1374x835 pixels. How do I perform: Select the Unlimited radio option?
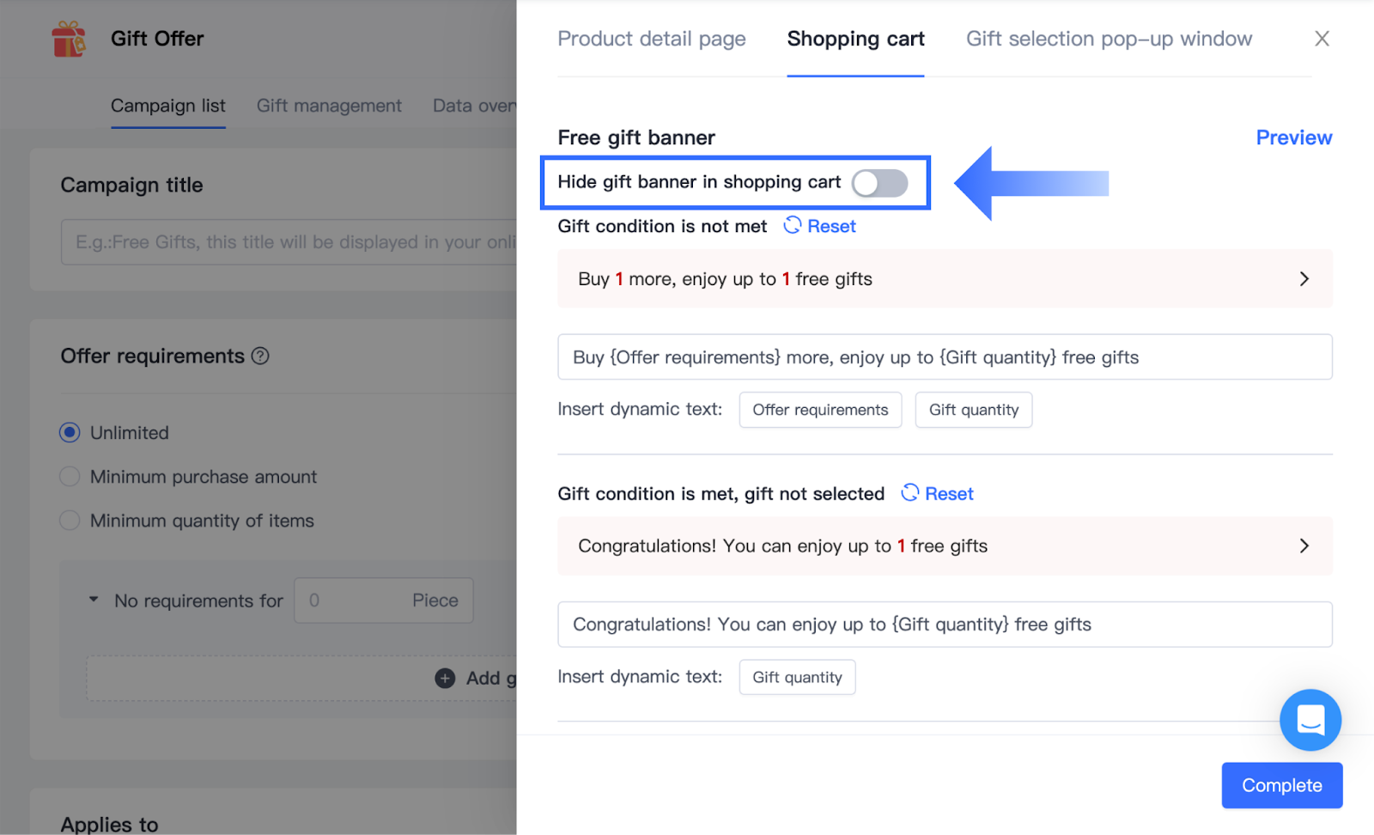pyautogui.click(x=70, y=433)
